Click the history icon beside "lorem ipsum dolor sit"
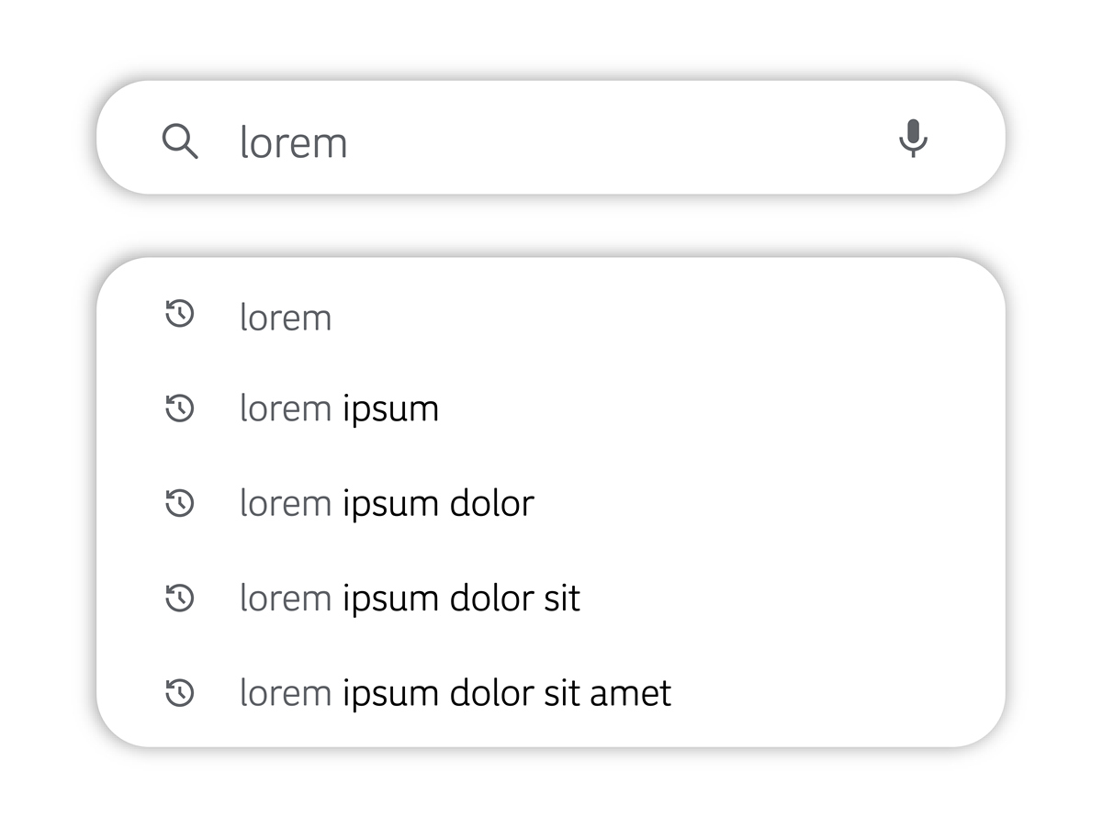Viewport: 1102px width, 828px height. (180, 598)
